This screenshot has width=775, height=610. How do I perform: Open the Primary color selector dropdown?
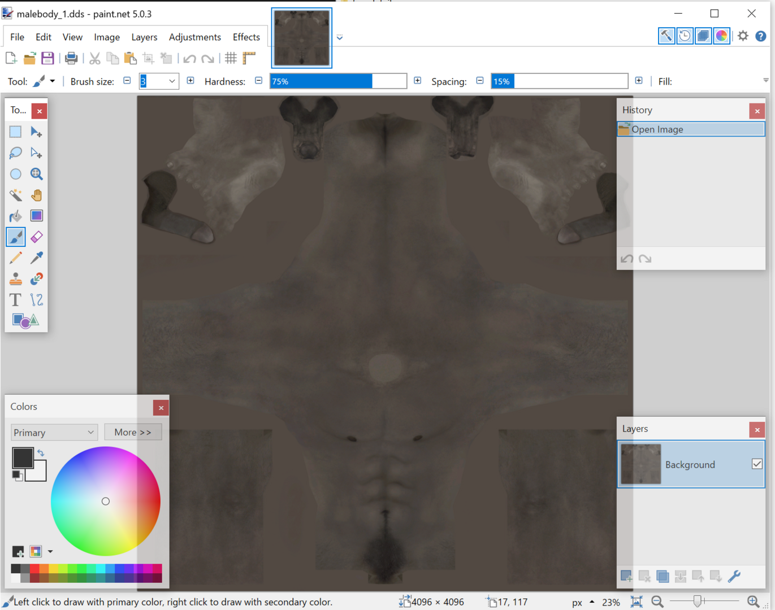pos(54,432)
